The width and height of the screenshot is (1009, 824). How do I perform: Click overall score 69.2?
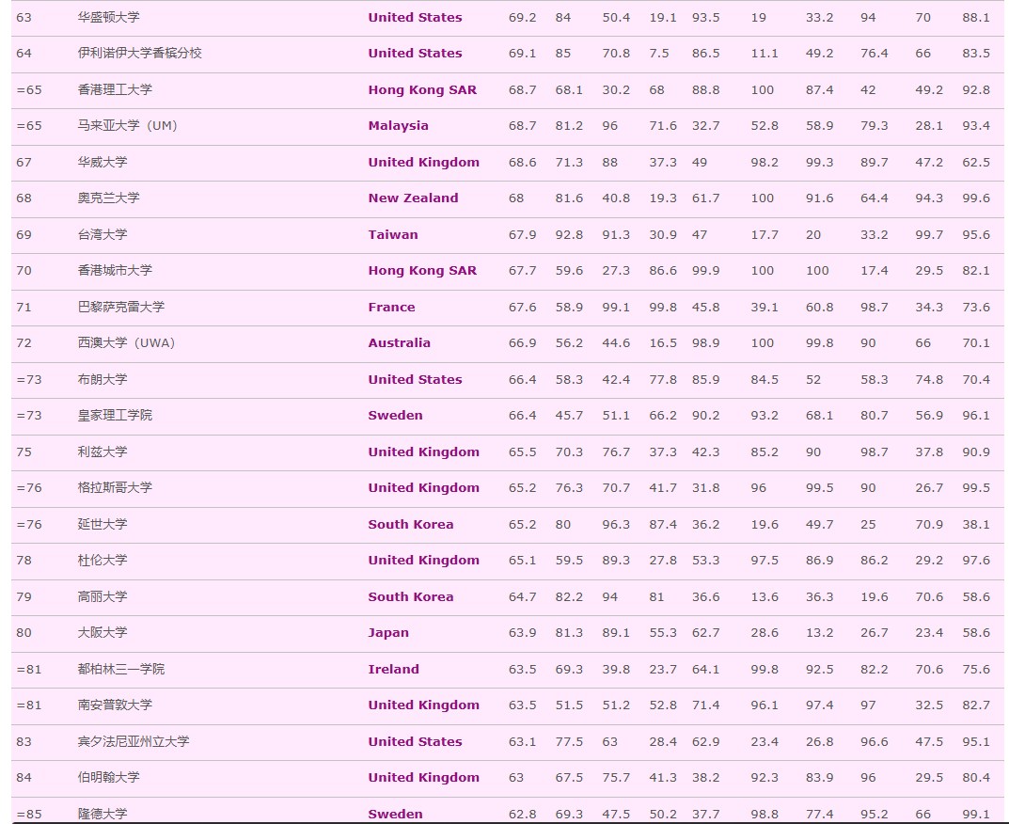coord(522,17)
